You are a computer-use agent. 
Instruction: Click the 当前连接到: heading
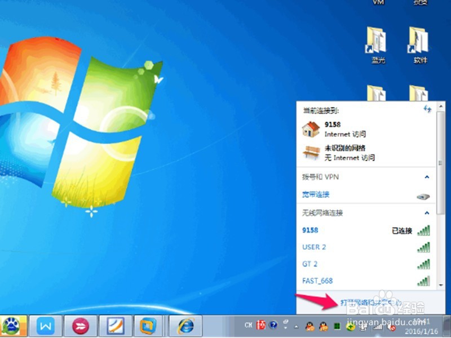[x=321, y=110]
